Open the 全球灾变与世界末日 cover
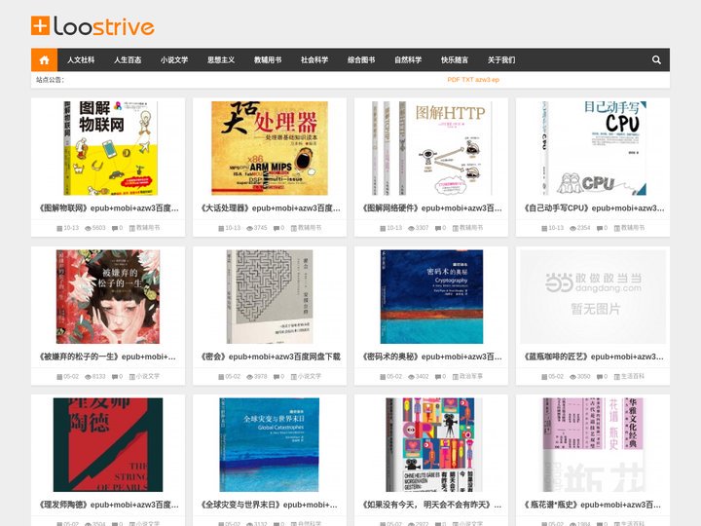Image resolution: width=701 pixels, height=526 pixels. point(270,445)
